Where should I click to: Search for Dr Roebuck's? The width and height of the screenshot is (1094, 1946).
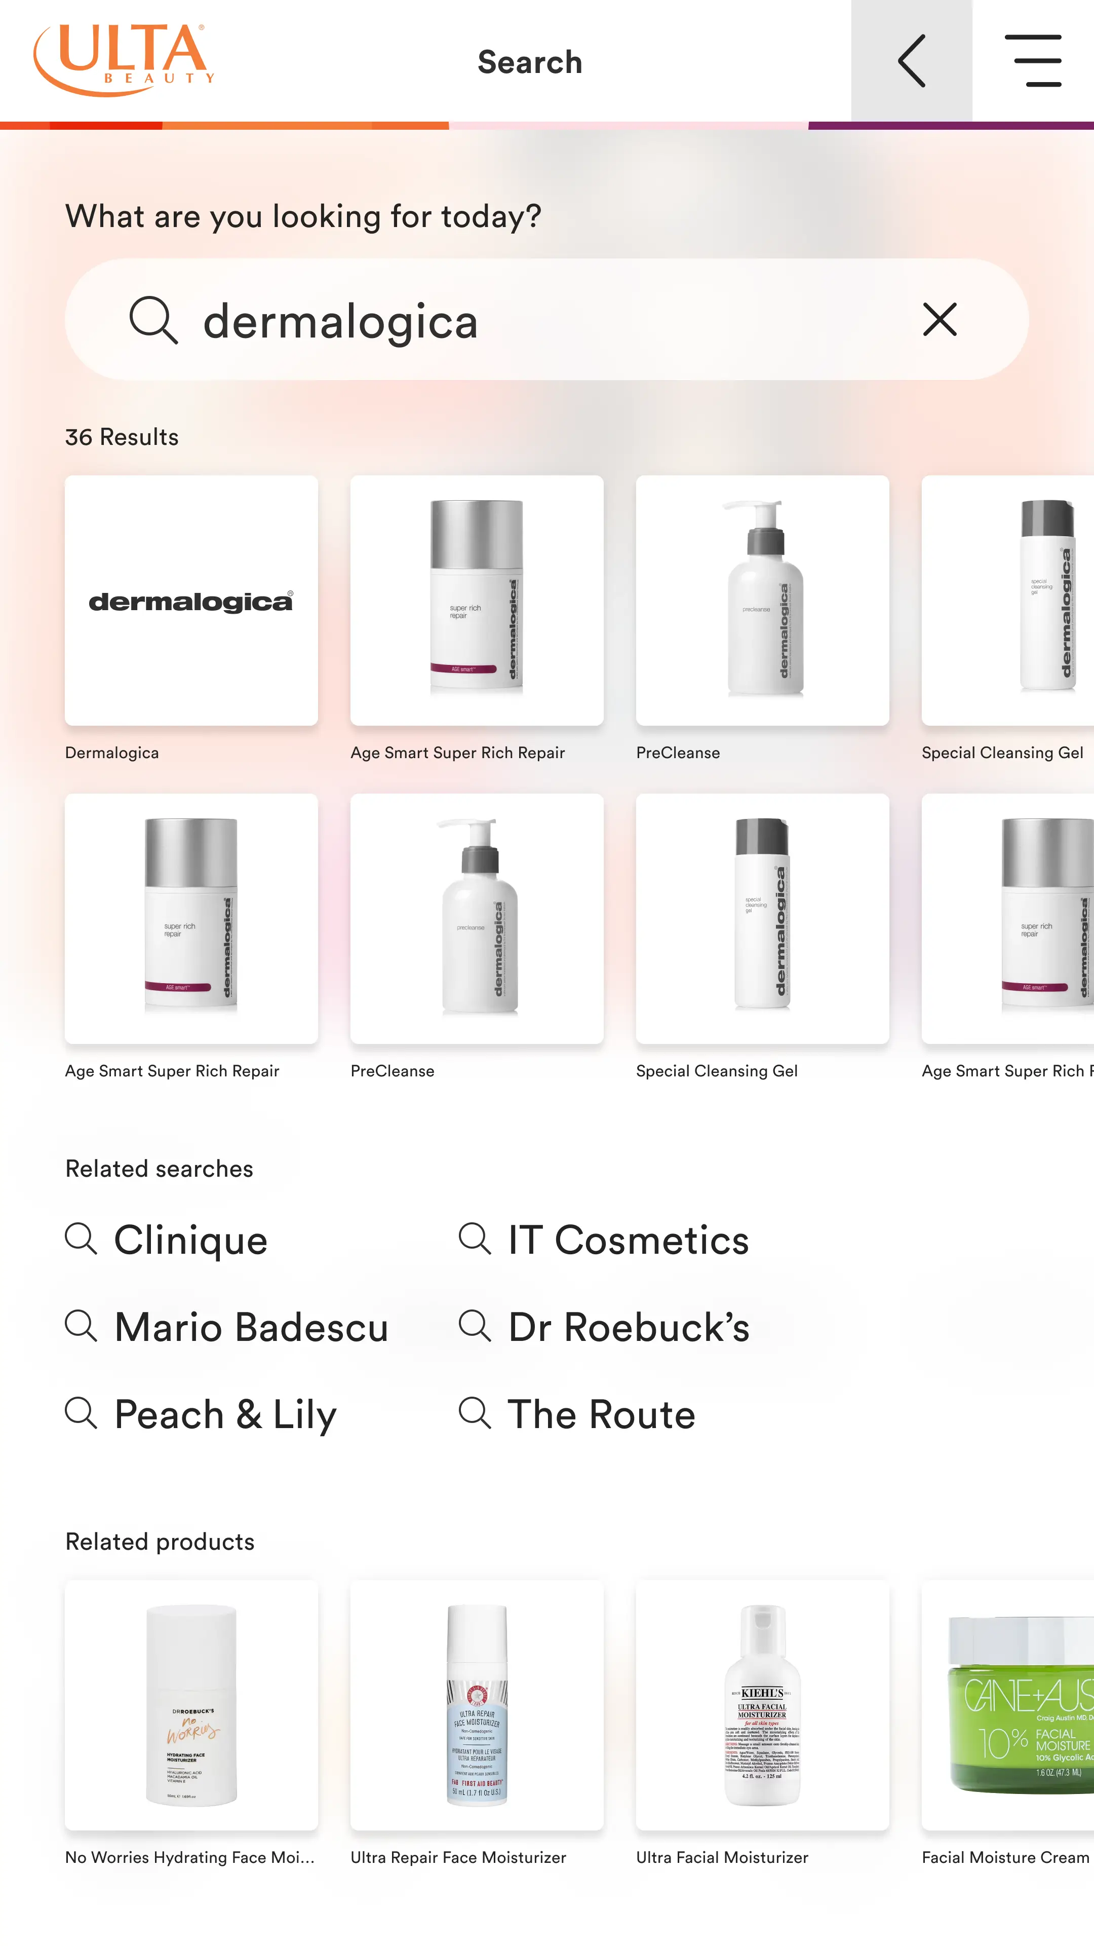pyautogui.click(x=604, y=1327)
